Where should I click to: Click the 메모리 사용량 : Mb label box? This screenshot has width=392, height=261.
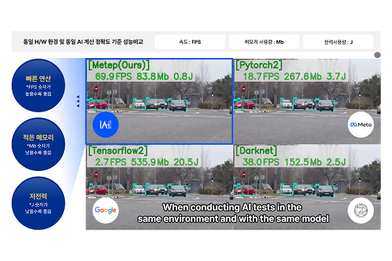265,42
